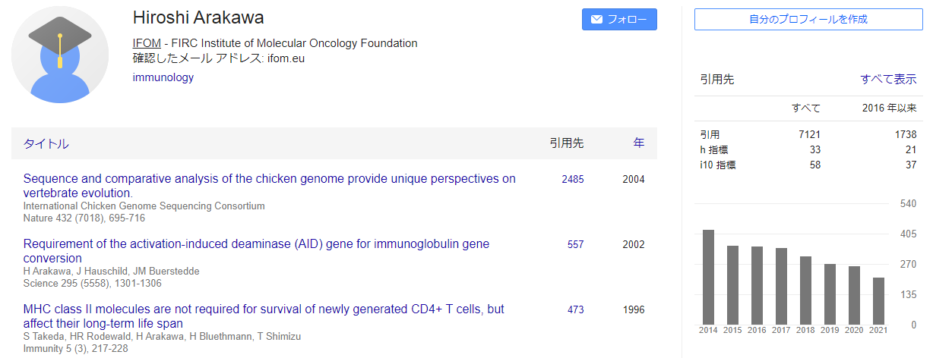
Task: Select the immunology interest tag
Action: point(163,77)
